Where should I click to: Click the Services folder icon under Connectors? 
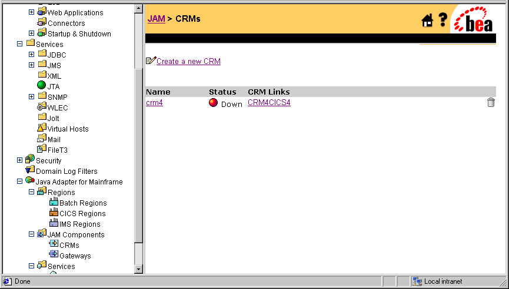31,43
